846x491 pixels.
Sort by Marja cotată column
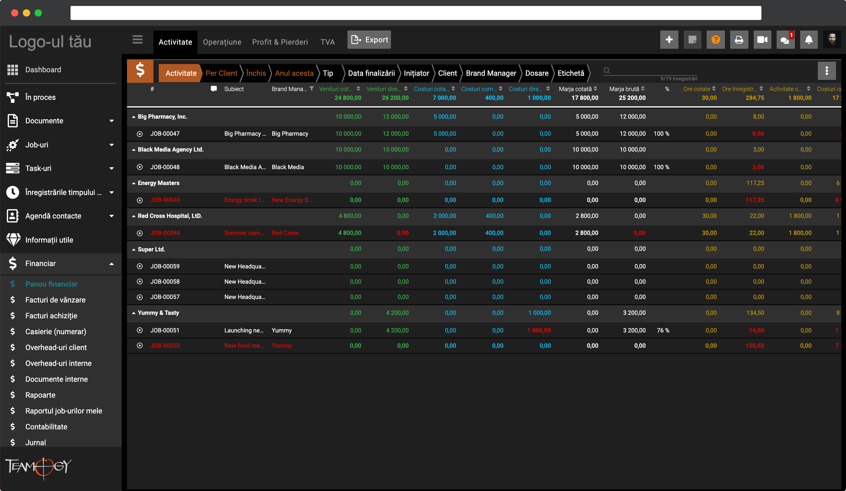(595, 89)
